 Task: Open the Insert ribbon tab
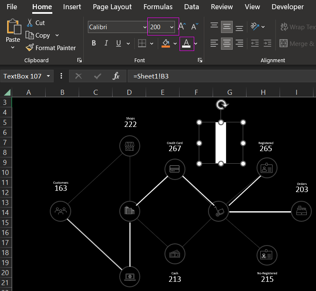coord(72,7)
